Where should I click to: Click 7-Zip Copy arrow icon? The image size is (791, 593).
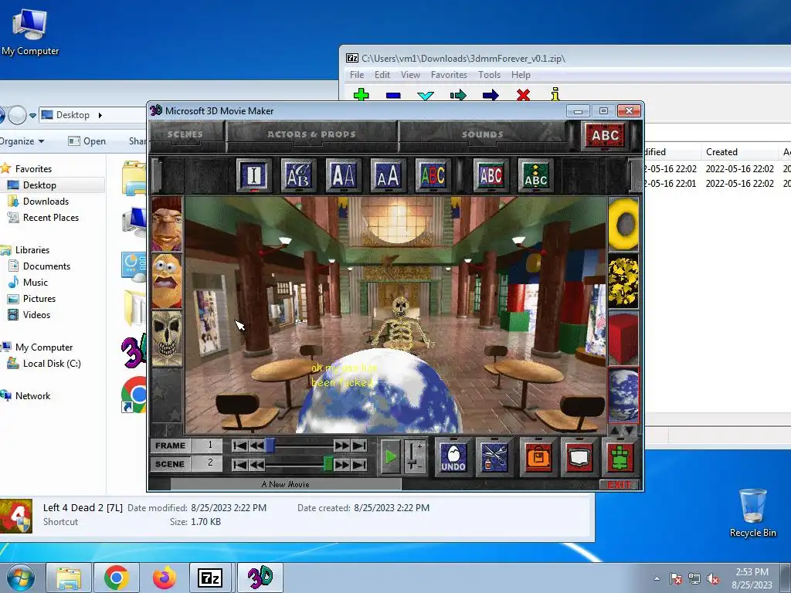[x=458, y=95]
